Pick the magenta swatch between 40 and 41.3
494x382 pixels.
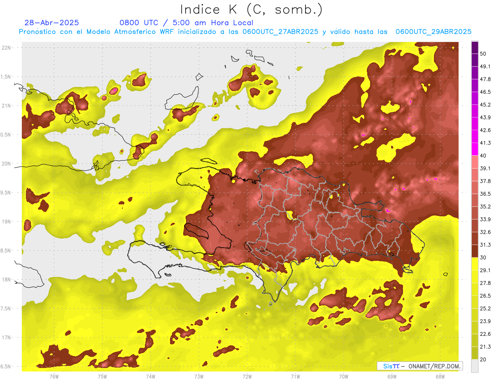point(475,150)
